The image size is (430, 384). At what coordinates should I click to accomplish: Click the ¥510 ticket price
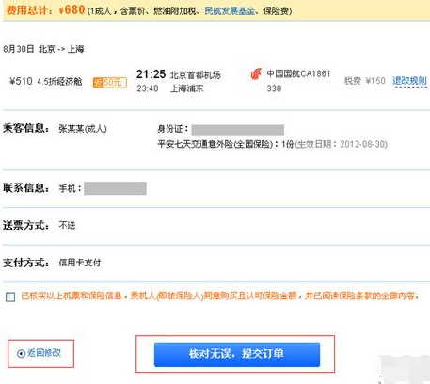(21, 81)
